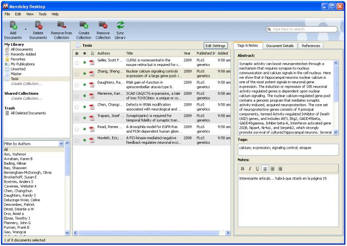The image size is (347, 246).
Task: Switch to the References tab
Action: [311, 46]
